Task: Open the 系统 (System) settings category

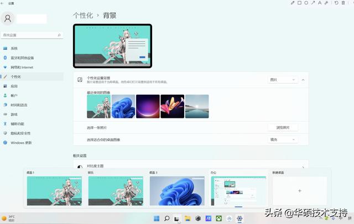Action: 32,48
